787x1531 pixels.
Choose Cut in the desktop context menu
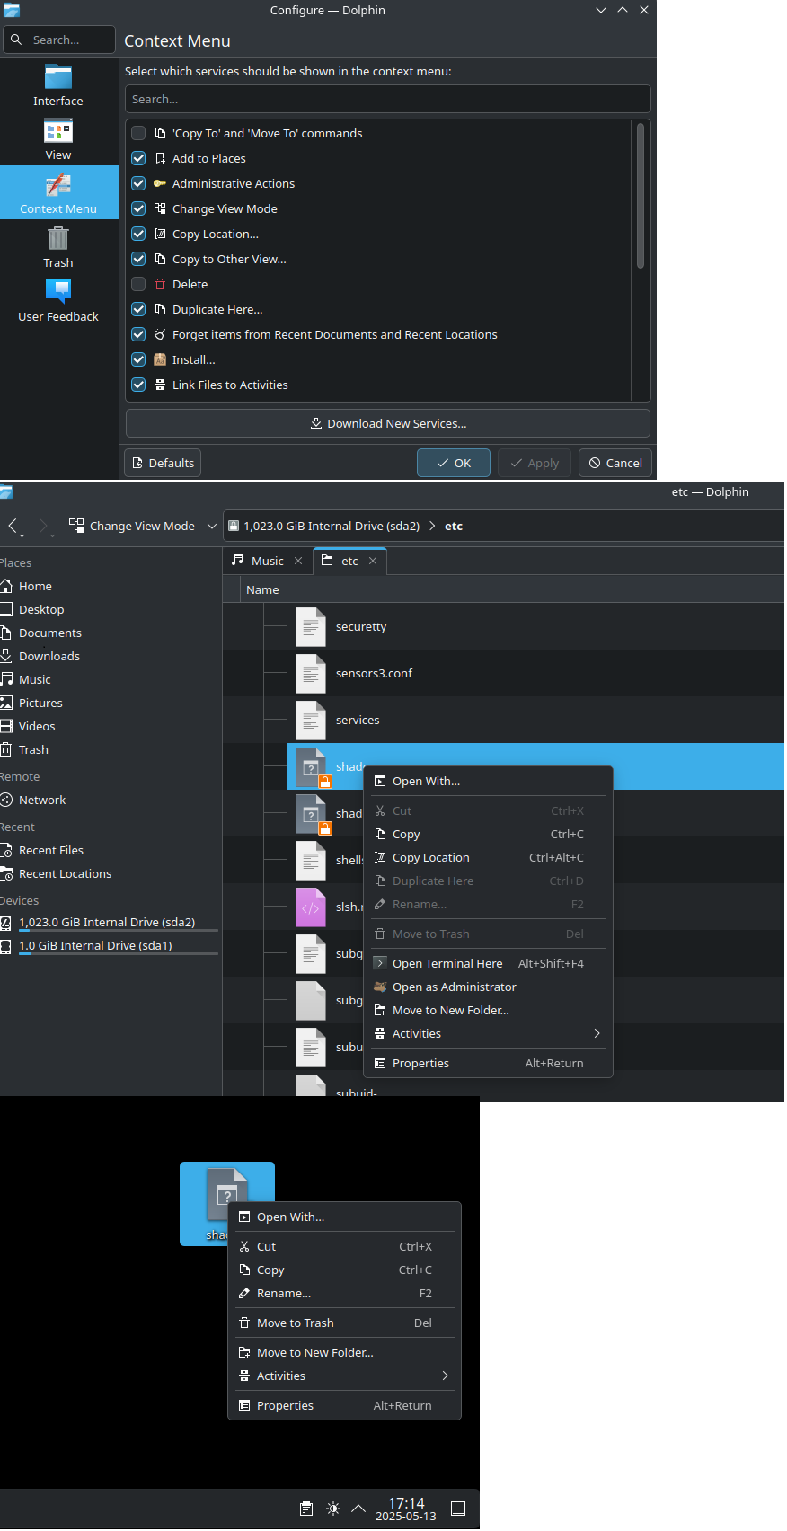[x=344, y=1246]
